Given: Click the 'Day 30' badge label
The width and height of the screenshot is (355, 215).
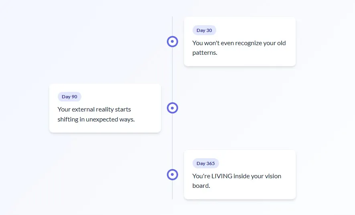Looking at the screenshot, I should pyautogui.click(x=204, y=30).
